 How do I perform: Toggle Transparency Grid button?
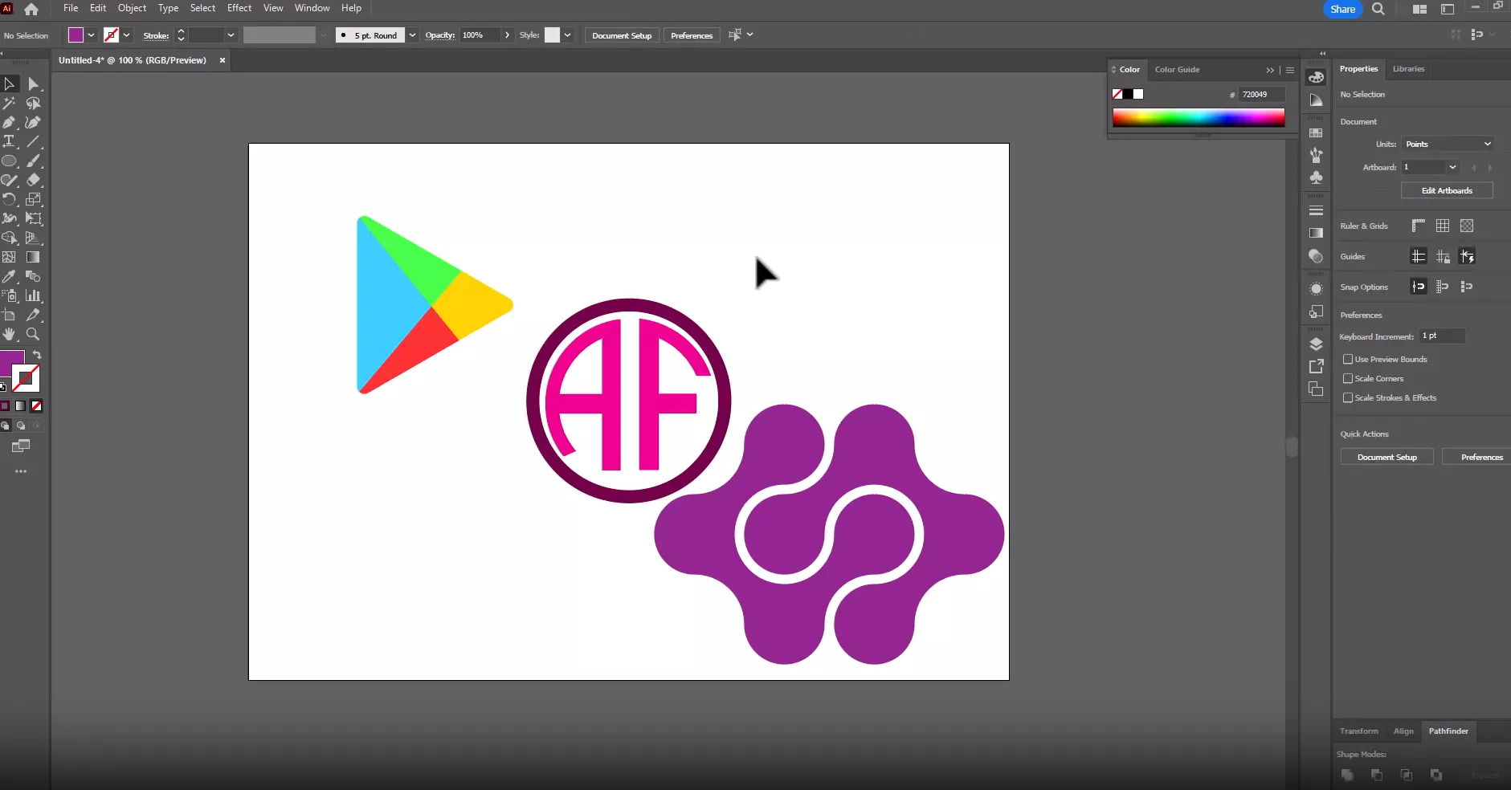[1467, 226]
